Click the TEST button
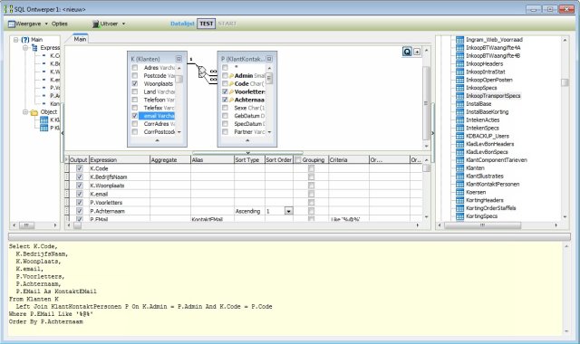The width and height of the screenshot is (580, 344). pyautogui.click(x=206, y=24)
